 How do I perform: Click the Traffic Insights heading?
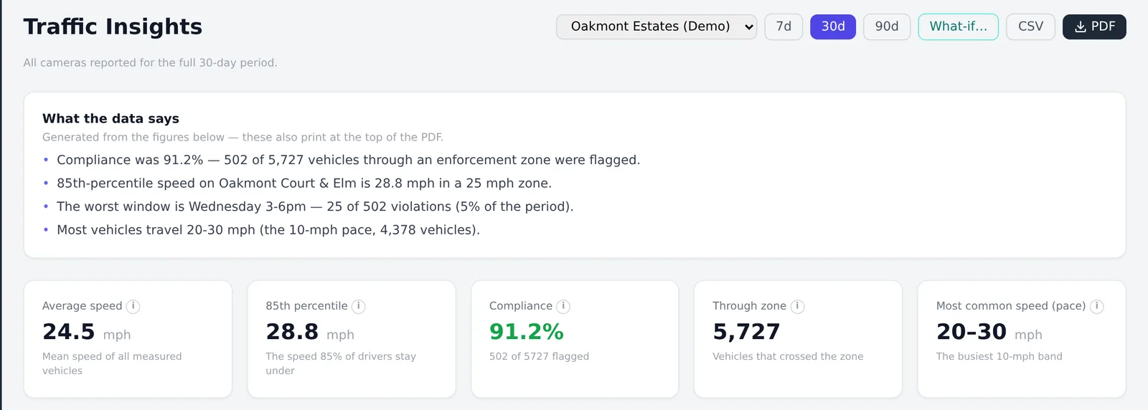tap(113, 27)
